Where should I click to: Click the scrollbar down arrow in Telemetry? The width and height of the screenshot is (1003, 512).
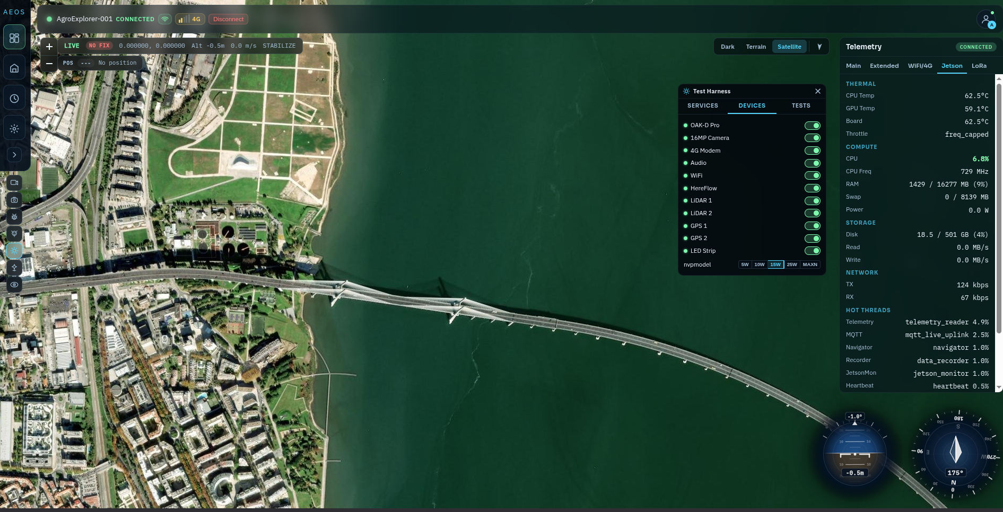click(999, 388)
